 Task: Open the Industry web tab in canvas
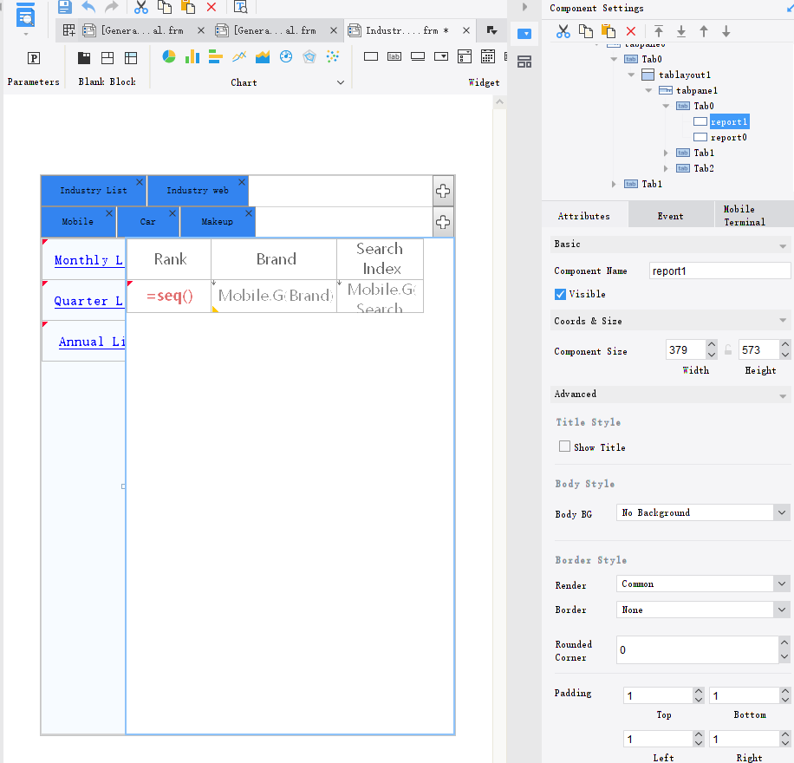click(198, 191)
